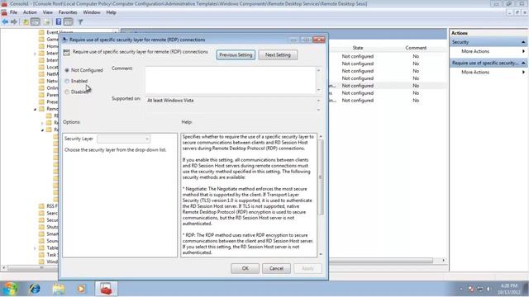Select the Not Configured radio button
The image size is (529, 297).
coord(67,70)
